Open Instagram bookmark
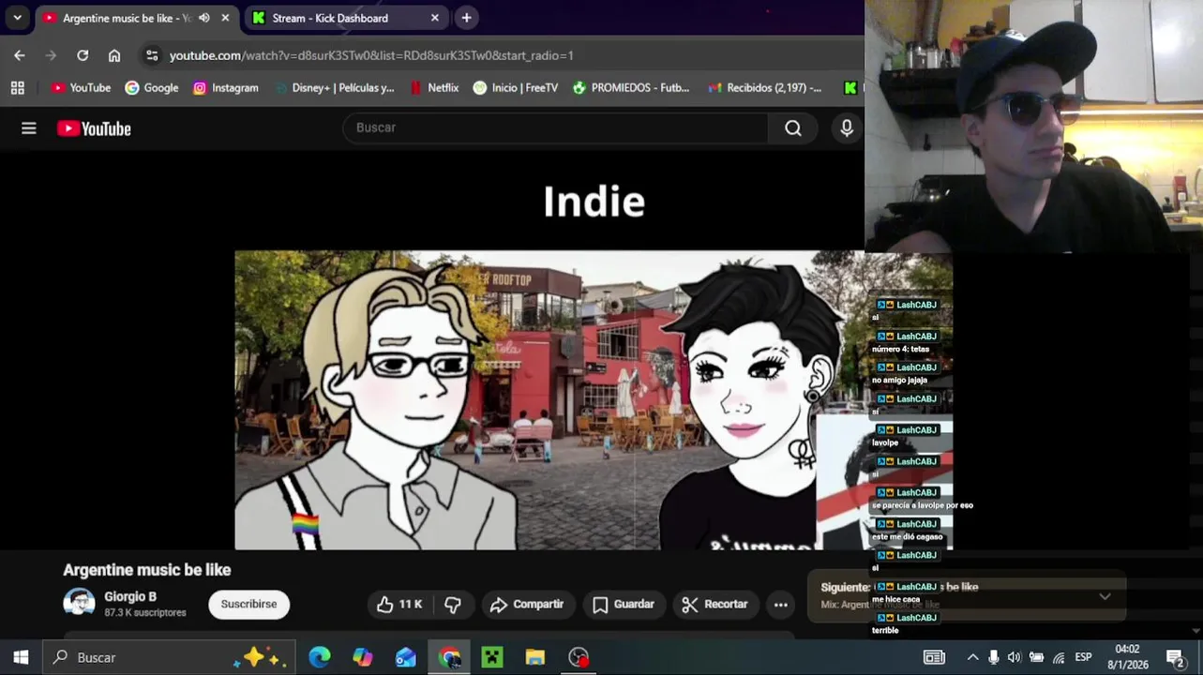Screen dimensions: 1203x675 pos(226,87)
